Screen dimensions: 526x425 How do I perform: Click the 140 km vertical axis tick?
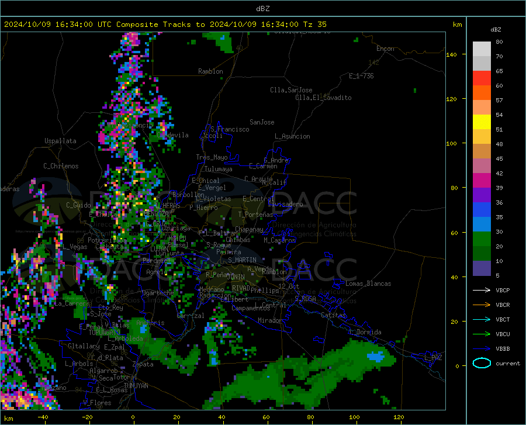click(x=452, y=54)
